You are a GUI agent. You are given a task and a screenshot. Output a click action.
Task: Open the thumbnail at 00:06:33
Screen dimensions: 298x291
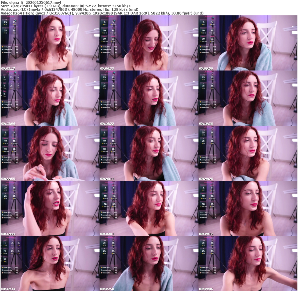(x=149, y=43)
